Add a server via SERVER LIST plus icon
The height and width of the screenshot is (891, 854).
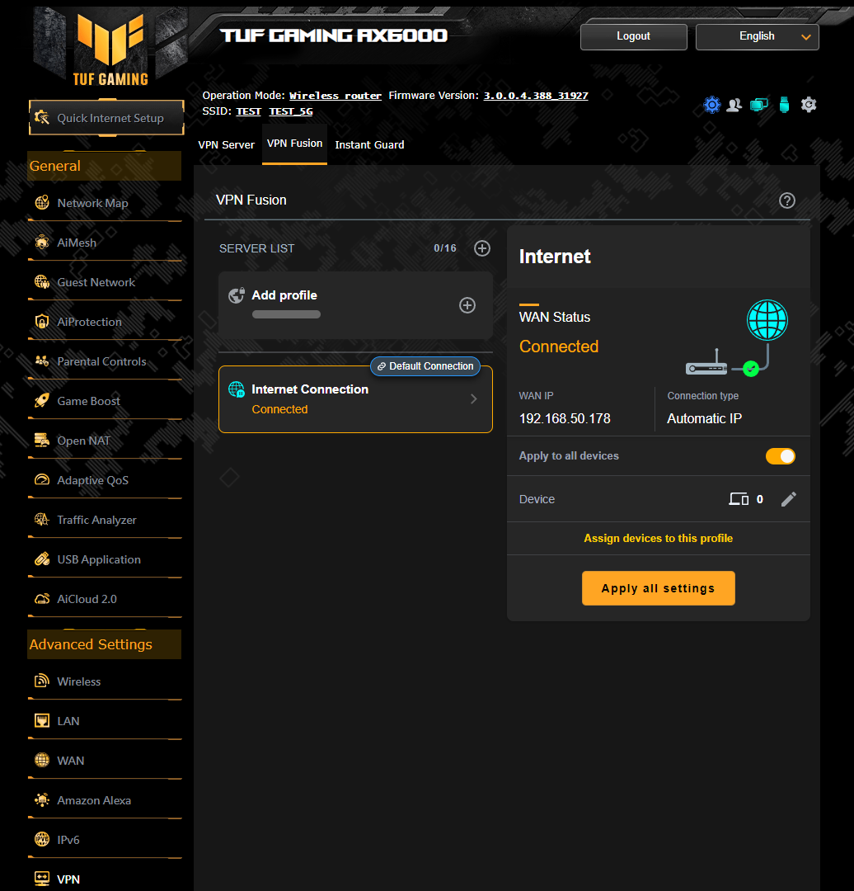click(x=482, y=248)
